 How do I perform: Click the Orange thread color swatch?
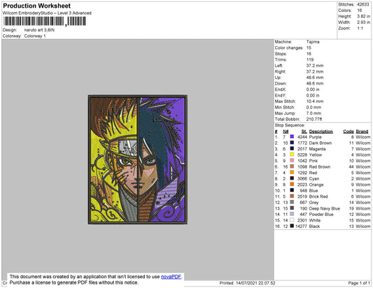tap(292, 184)
